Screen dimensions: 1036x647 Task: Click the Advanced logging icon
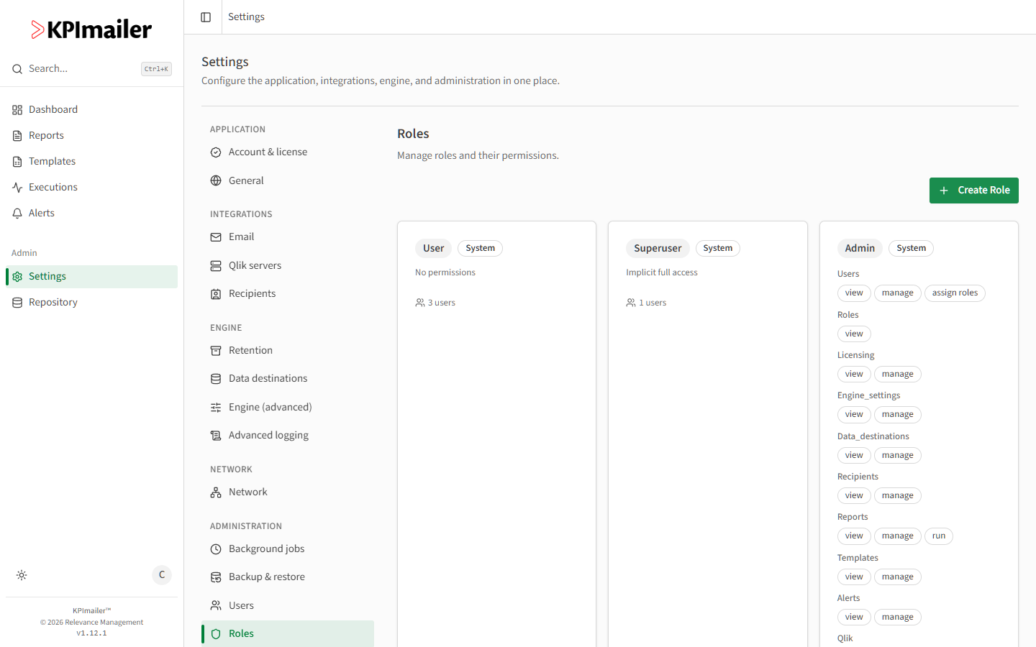pos(216,436)
